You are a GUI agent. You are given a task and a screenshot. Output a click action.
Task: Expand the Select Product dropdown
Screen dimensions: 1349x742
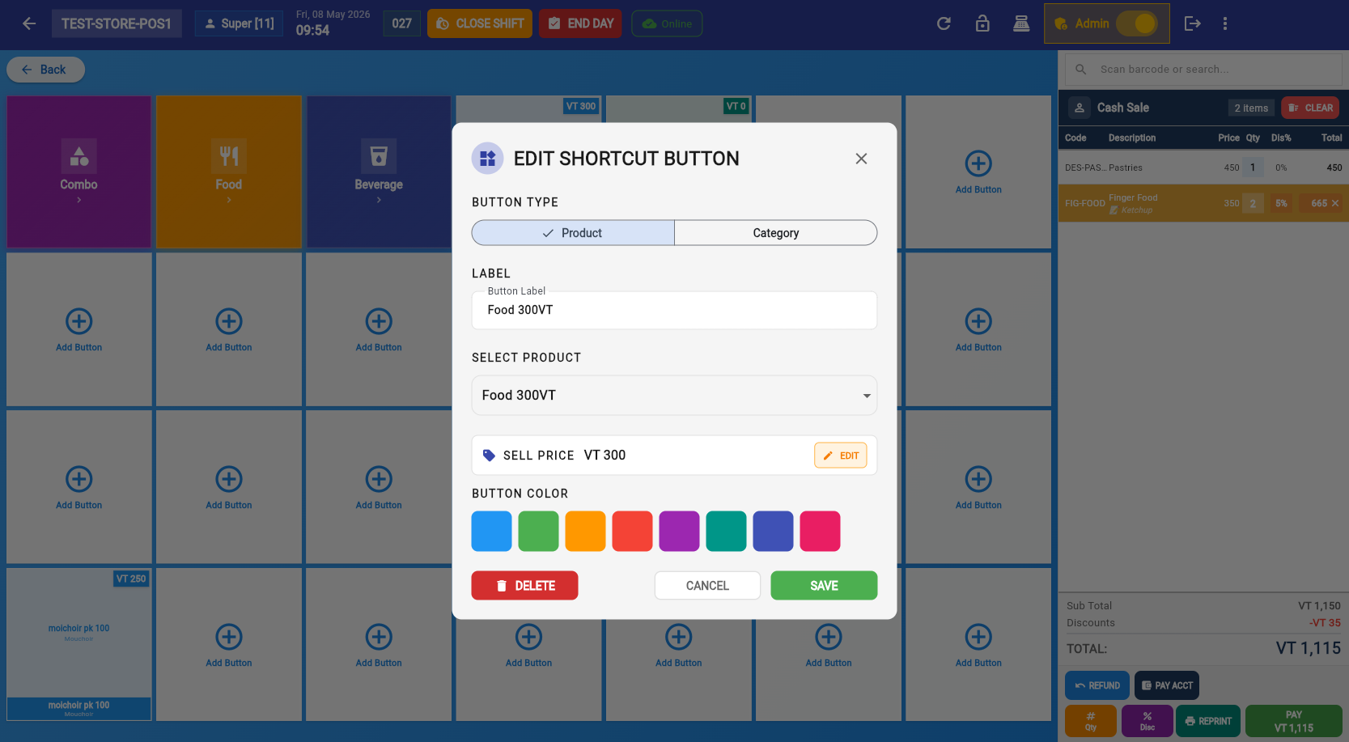click(674, 395)
